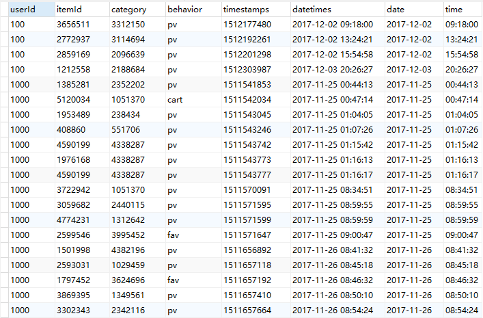Select datetimes cell 2017-12-03 20:26:27
Screen dimensions: 483x318
pyautogui.click(x=337, y=70)
